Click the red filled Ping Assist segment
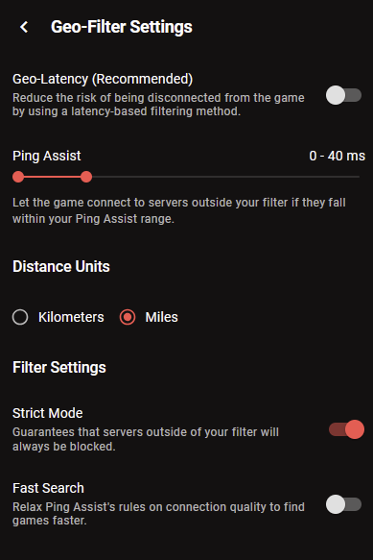The width and height of the screenshot is (373, 560). click(52, 177)
